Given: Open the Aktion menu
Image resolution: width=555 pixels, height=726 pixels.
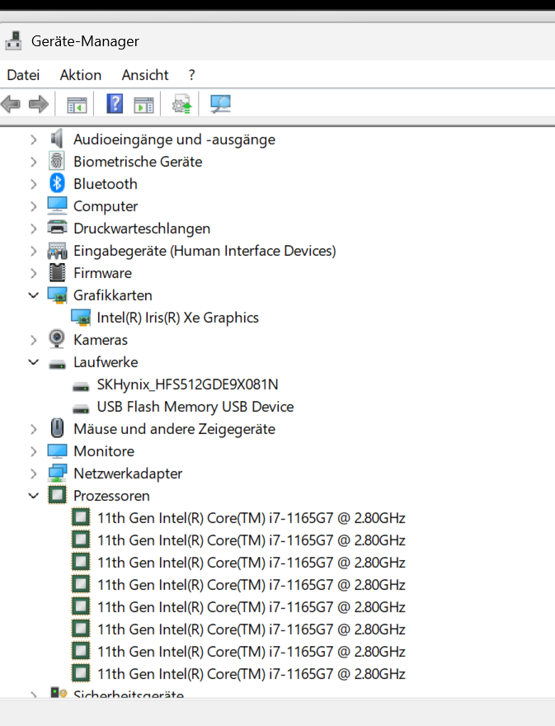Looking at the screenshot, I should point(81,74).
